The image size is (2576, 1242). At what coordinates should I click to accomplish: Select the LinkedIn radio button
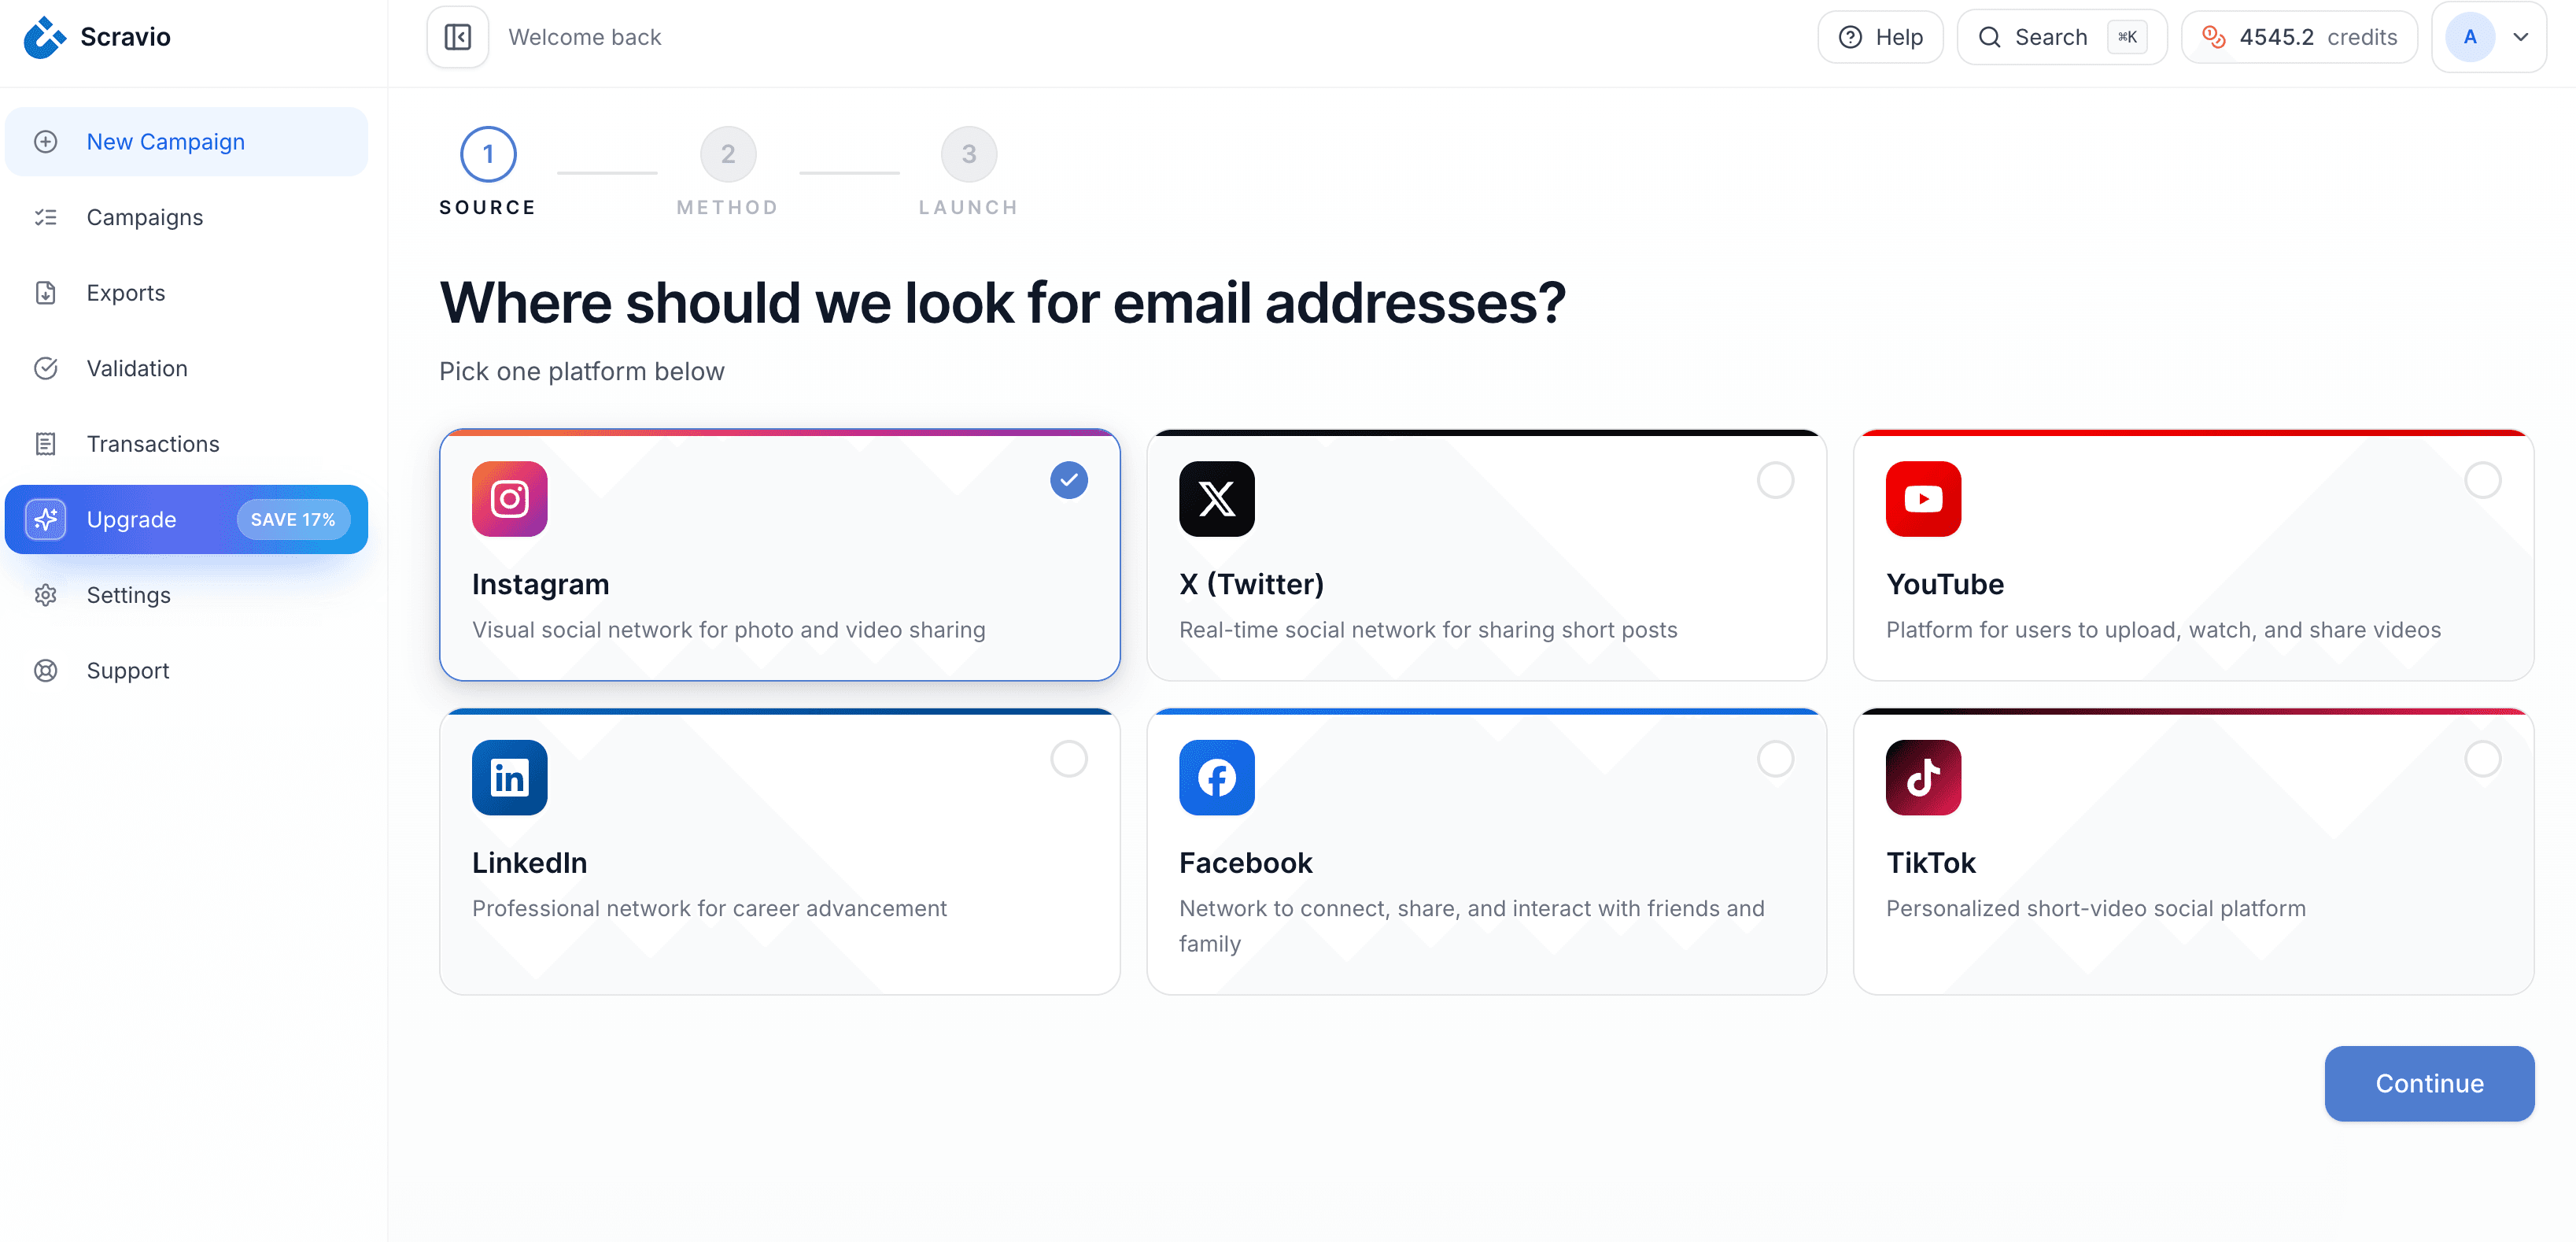point(1068,759)
